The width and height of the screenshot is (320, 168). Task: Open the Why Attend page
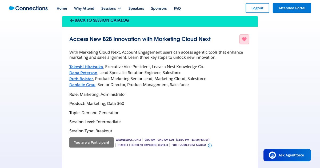click(84, 8)
